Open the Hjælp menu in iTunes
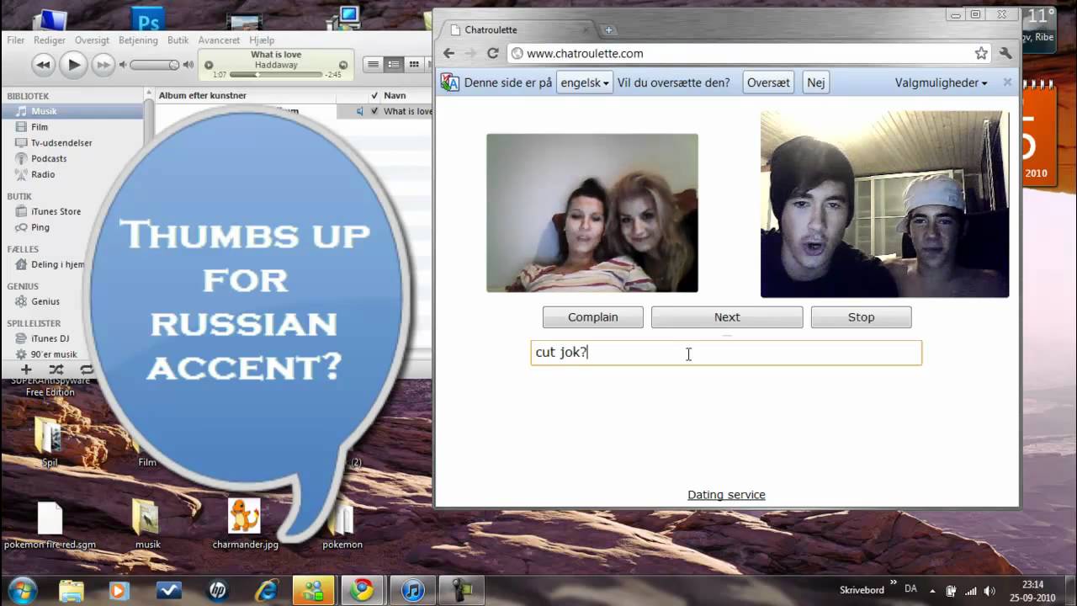Image resolution: width=1077 pixels, height=606 pixels. click(x=262, y=40)
